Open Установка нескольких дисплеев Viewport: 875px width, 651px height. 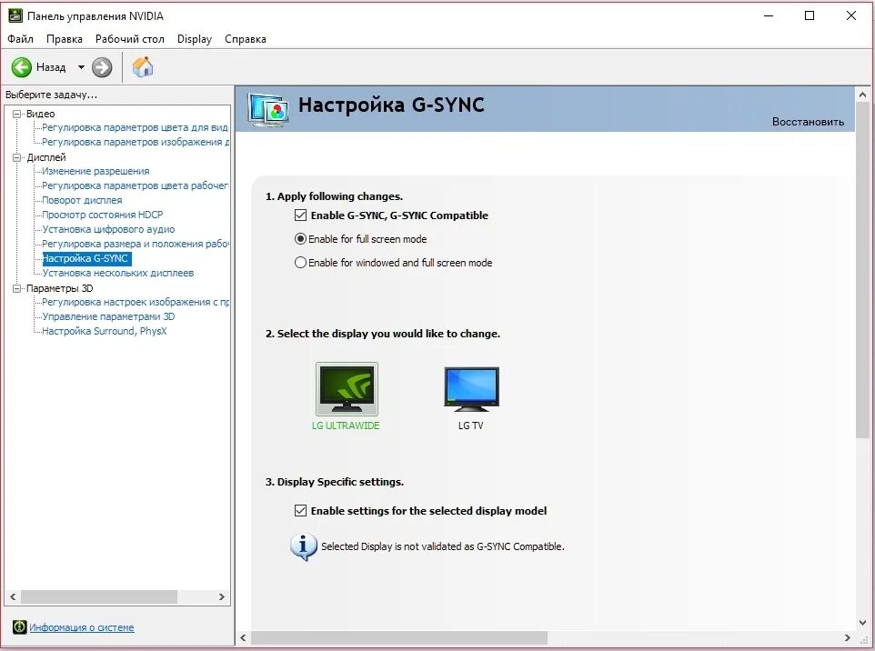(117, 273)
